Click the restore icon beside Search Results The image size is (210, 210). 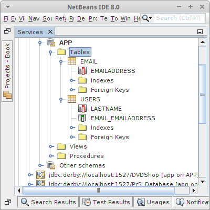(8, 202)
